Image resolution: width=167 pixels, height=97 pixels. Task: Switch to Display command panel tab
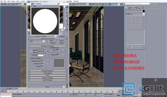tap(140, 8)
